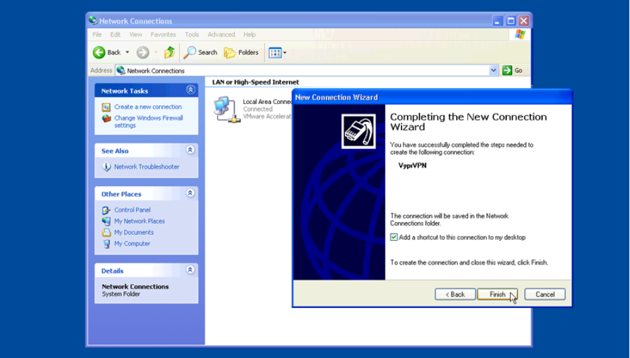Image resolution: width=630 pixels, height=358 pixels.
Task: Click the Network Connections title bar icon
Action: [93, 21]
